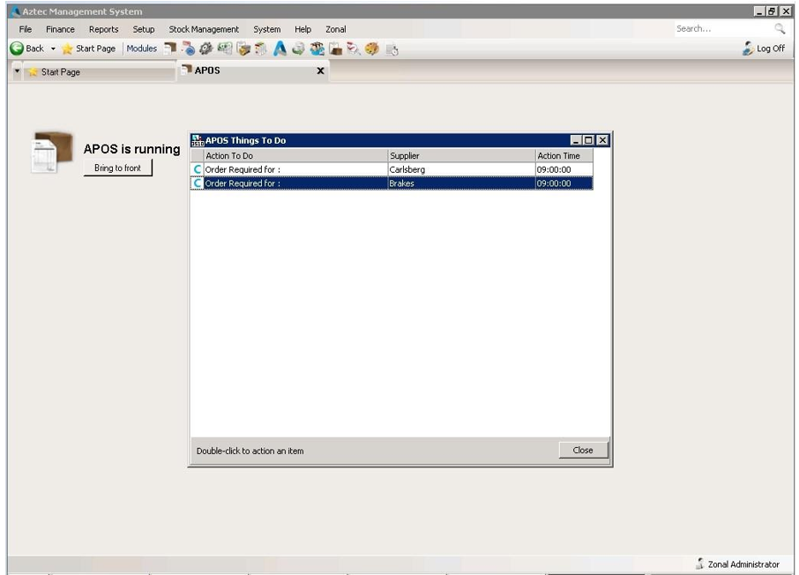Viewport: 799px width, 575px height.
Task: Click into the Search field
Action: pos(719,29)
